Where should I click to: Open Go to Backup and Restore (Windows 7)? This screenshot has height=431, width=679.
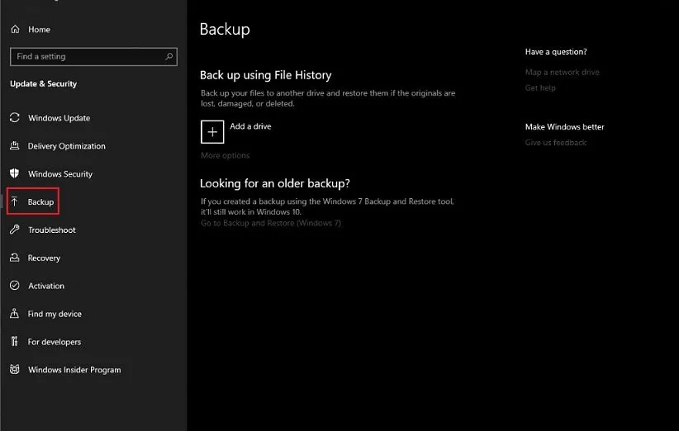click(x=271, y=224)
